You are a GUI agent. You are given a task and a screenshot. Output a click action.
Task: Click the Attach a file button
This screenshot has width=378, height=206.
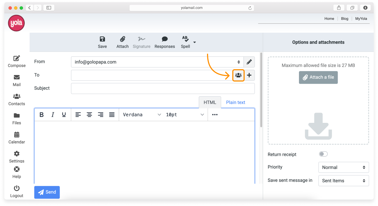[x=318, y=77]
